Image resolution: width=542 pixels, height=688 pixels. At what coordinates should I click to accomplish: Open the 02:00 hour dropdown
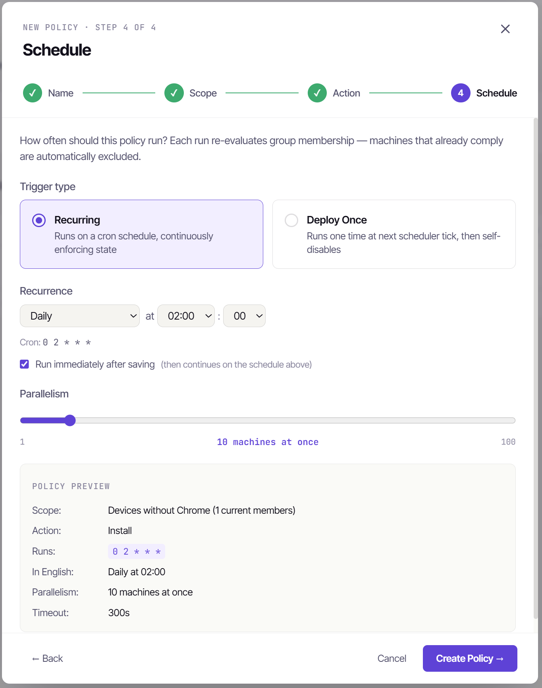(186, 316)
